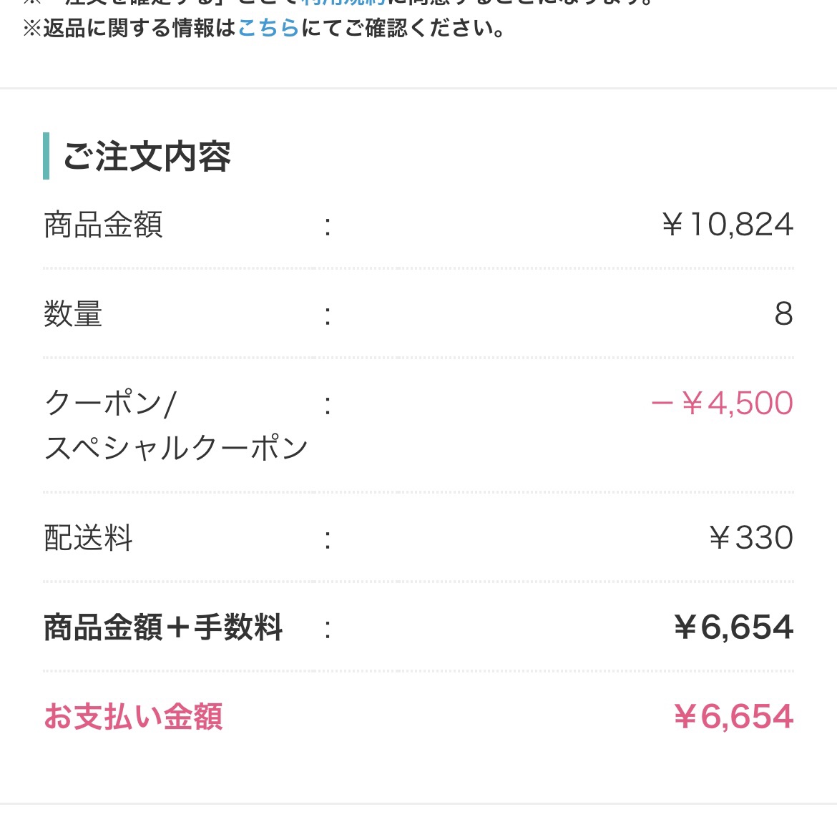837x837 pixels.
Task: Tap the 数量 row label
Action: pyautogui.click(x=73, y=314)
